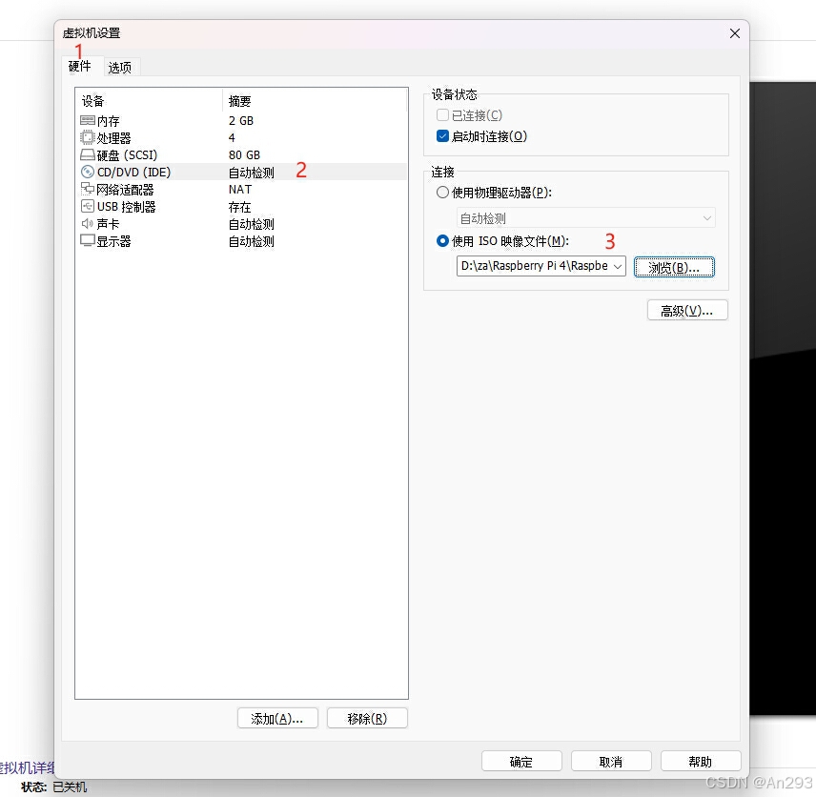Click the 移除(R) button
The image size is (816, 797).
click(367, 719)
